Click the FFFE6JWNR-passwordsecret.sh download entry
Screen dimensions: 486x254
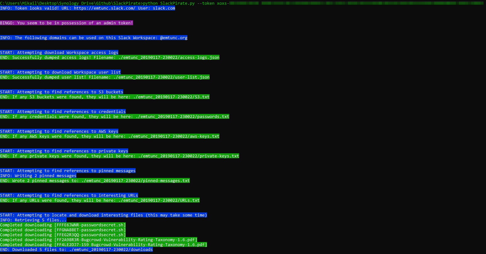coord(90,225)
